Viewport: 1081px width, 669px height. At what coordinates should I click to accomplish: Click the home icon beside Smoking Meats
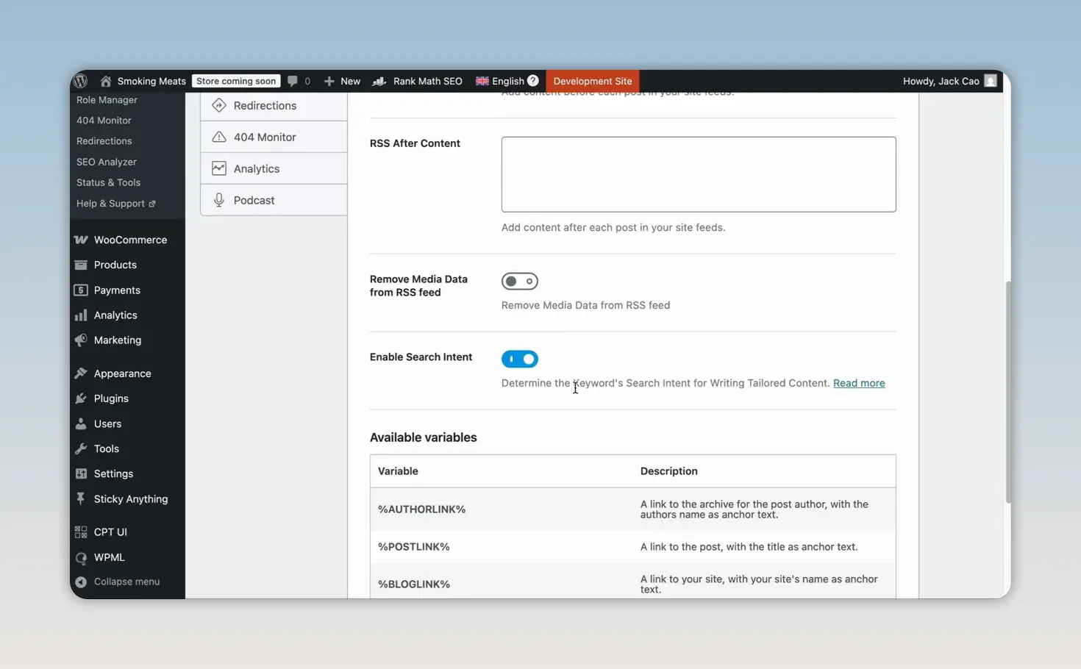pyautogui.click(x=106, y=81)
